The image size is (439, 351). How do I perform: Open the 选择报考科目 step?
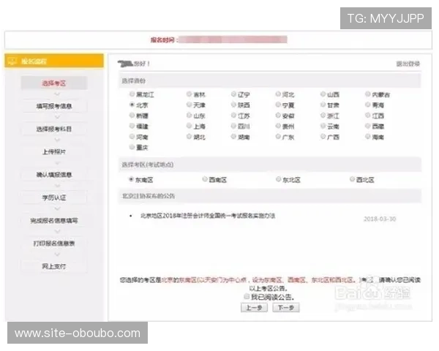click(54, 129)
